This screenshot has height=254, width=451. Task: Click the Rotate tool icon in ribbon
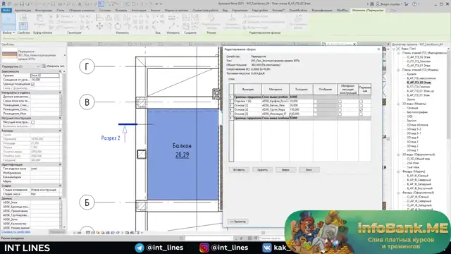118,27
